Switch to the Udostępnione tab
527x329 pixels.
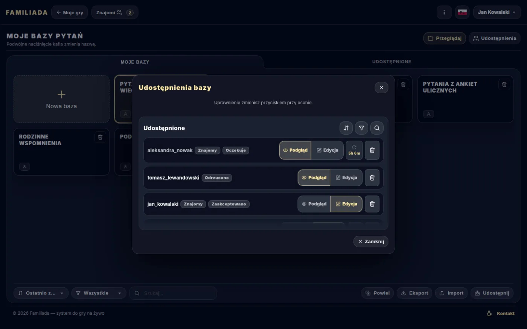pyautogui.click(x=391, y=62)
